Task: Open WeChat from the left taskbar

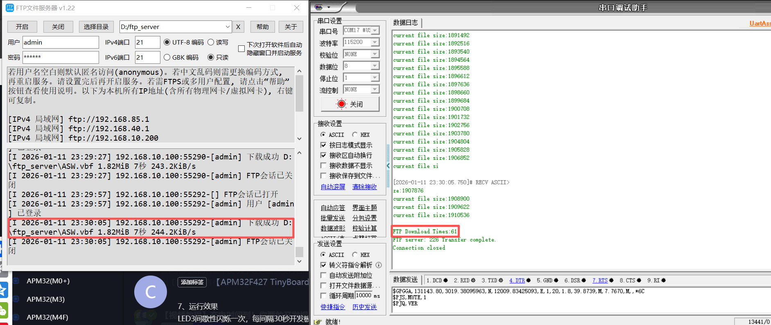Action: tap(3, 311)
